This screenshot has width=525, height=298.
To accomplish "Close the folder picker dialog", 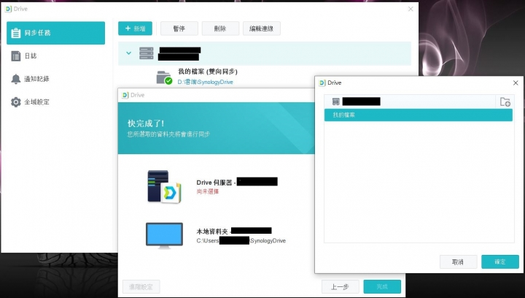I will coord(516,83).
